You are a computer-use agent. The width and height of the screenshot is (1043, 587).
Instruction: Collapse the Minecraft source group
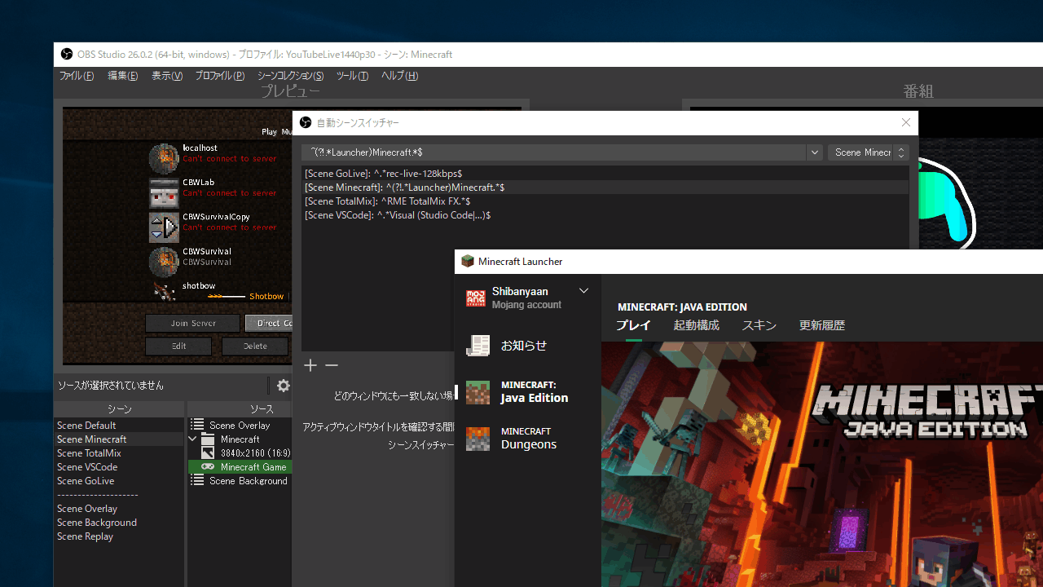pos(193,439)
